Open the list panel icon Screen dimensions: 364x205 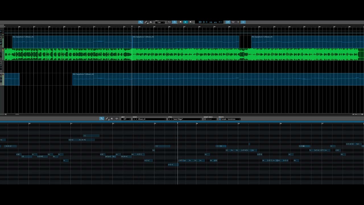tap(238, 22)
